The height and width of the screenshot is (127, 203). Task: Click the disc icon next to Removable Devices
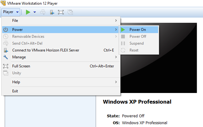tap(6, 37)
